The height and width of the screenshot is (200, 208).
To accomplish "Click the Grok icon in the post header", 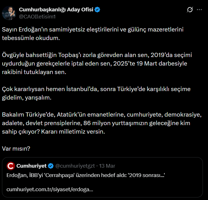I will tap(190, 10).
